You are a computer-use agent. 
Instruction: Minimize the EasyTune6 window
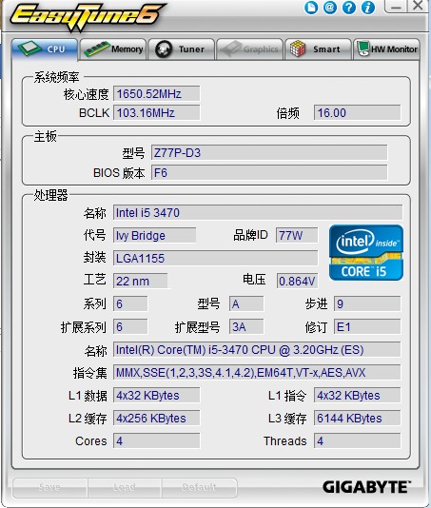click(396, 7)
